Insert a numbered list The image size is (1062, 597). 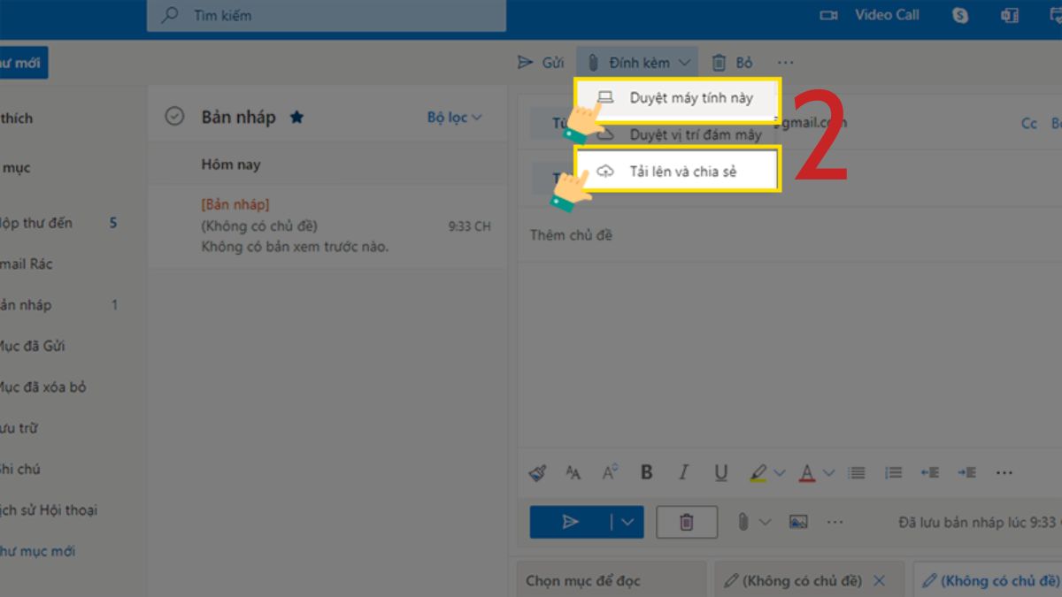point(894,473)
